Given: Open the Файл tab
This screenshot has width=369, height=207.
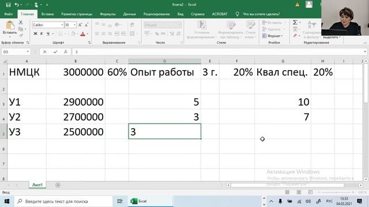Looking at the screenshot, I should pyautogui.click(x=9, y=14).
